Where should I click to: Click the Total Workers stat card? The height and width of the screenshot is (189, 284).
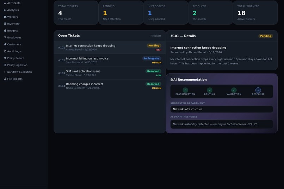[x=255, y=12]
